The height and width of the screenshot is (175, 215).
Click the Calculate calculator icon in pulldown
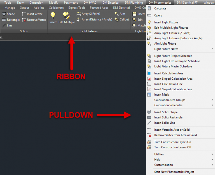coord(149,8)
